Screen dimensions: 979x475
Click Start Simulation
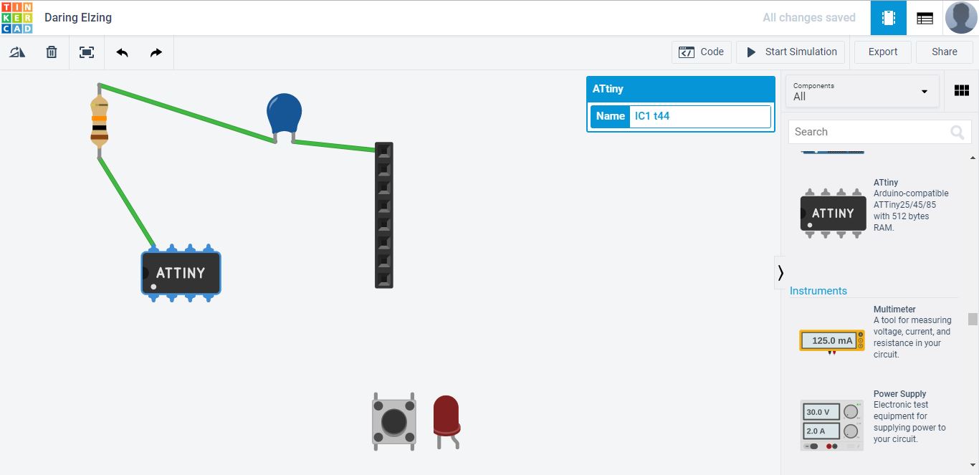click(x=791, y=52)
